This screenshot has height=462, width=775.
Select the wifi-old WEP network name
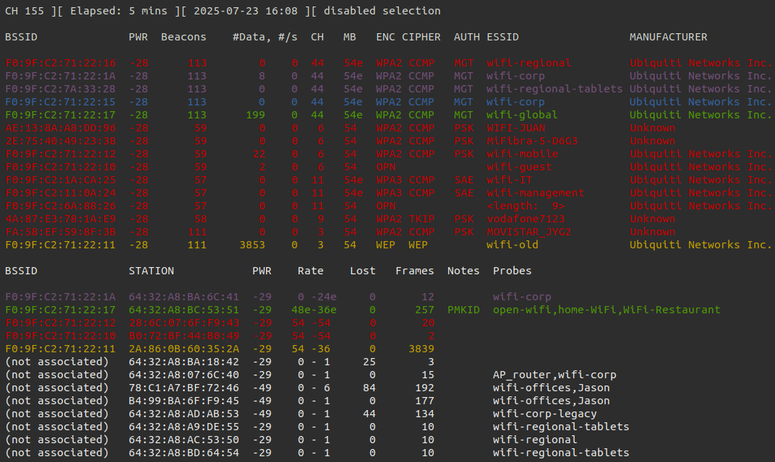coord(512,245)
